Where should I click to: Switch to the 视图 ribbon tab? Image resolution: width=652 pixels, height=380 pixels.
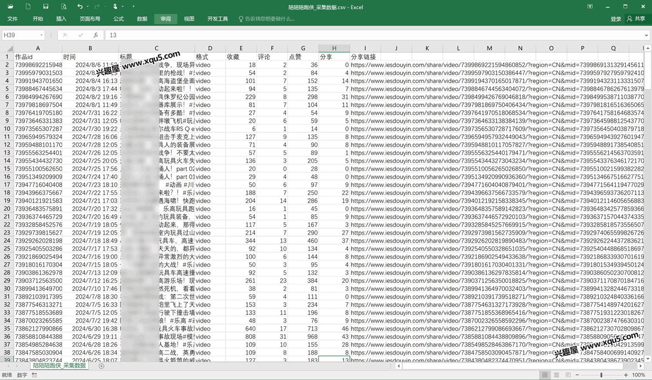click(189, 19)
